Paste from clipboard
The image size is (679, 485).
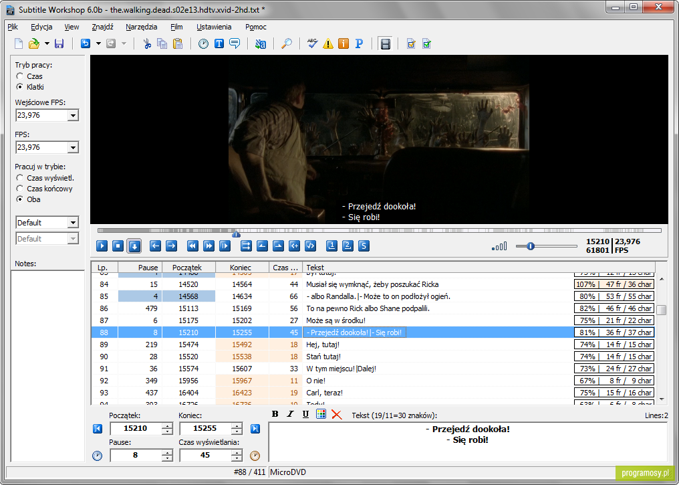pyautogui.click(x=178, y=43)
